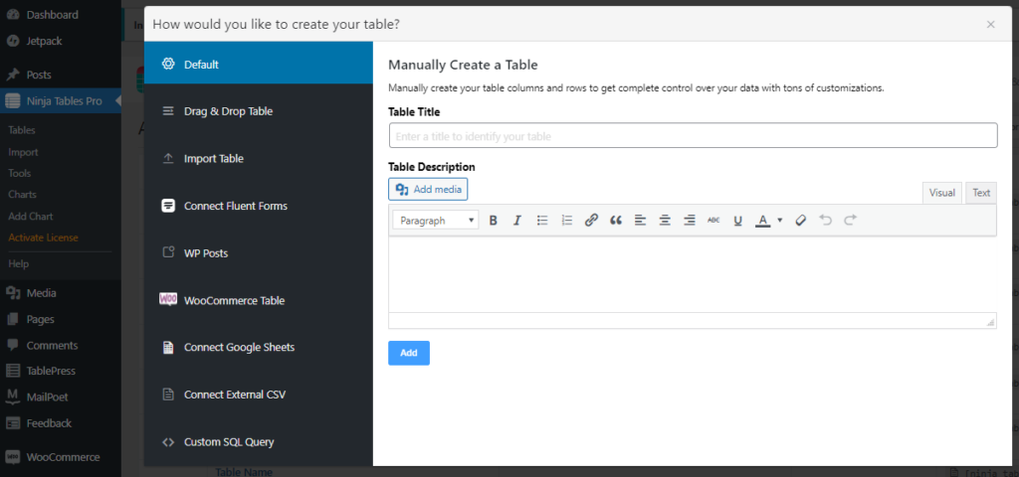This screenshot has height=477, width=1019.
Task: Click the blue Add button
Action: tap(409, 353)
